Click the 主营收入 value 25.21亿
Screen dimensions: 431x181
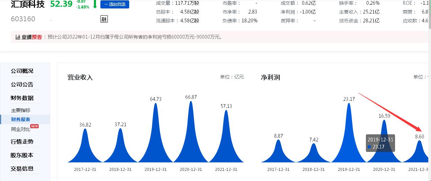pyautogui.click(x=371, y=12)
